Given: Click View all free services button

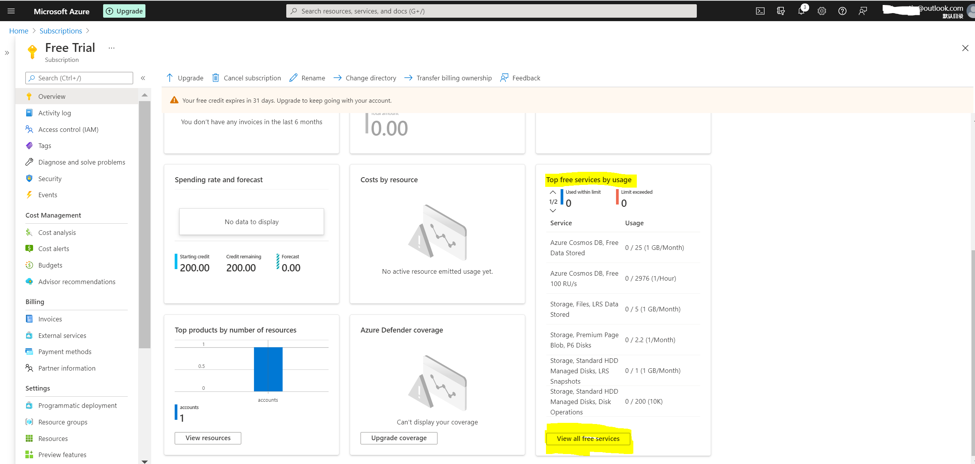Looking at the screenshot, I should pyautogui.click(x=588, y=439).
